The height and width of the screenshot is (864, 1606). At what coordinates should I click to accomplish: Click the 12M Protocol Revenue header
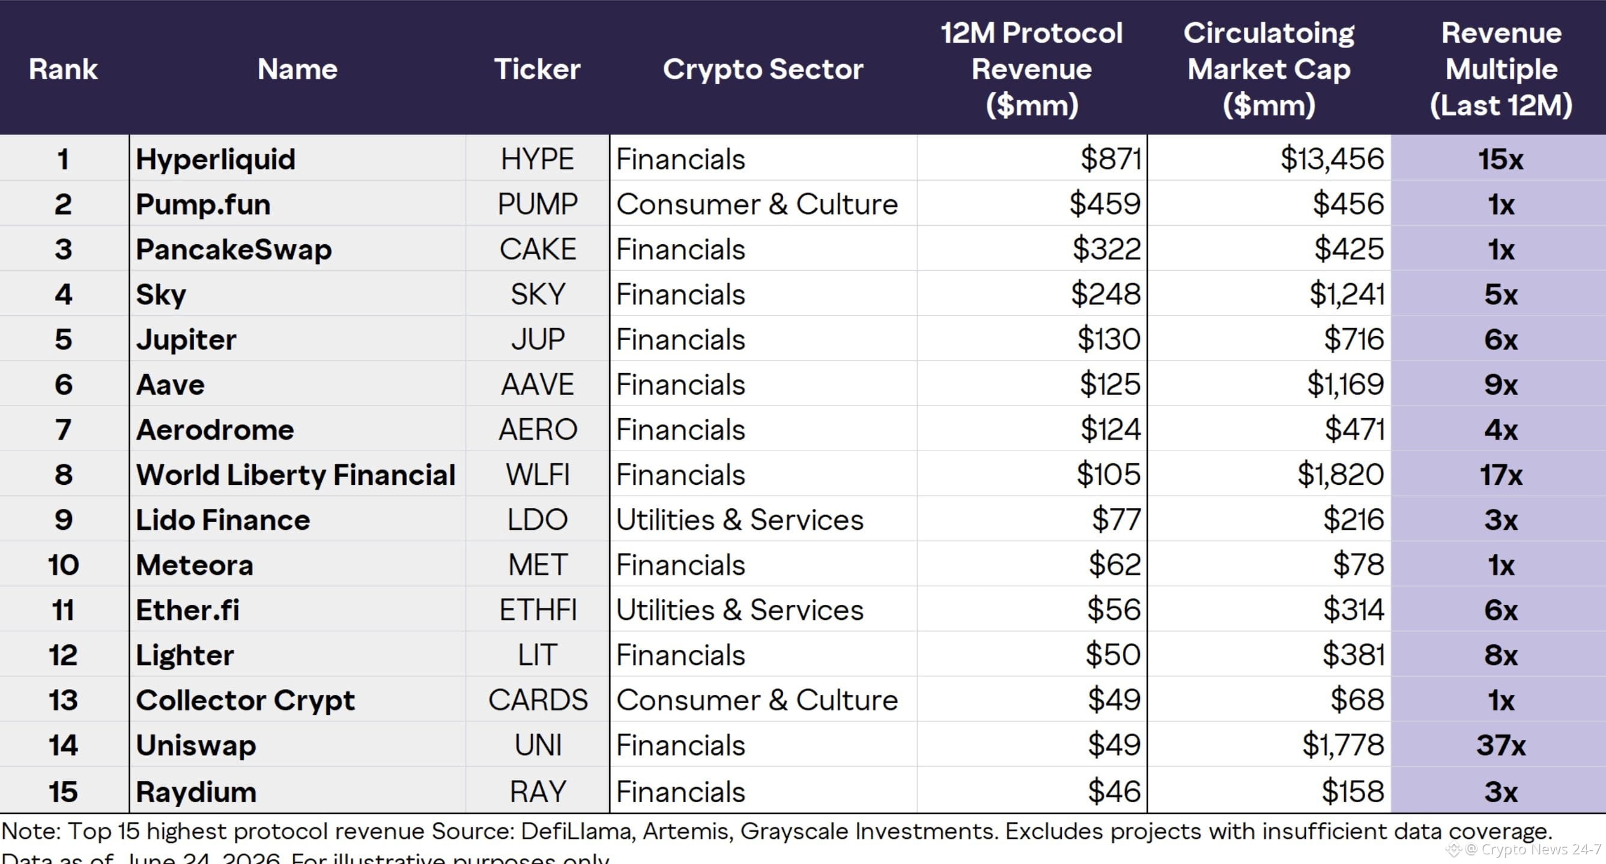pyautogui.click(x=1032, y=69)
